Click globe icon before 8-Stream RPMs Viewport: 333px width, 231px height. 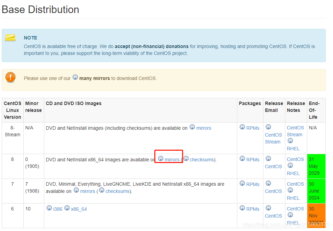(242, 127)
